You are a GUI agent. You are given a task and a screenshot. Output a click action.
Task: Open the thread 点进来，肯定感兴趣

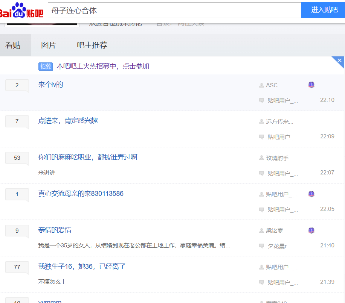point(68,121)
